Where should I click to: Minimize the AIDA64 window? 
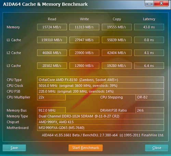(149, 3)
